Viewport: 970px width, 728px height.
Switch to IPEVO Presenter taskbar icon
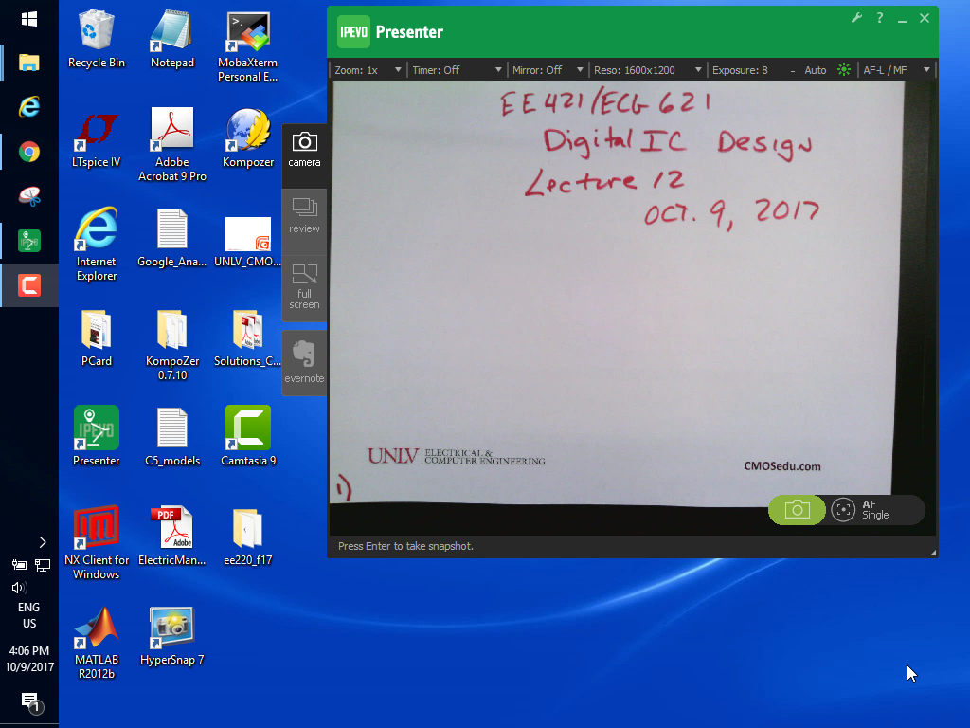(29, 241)
